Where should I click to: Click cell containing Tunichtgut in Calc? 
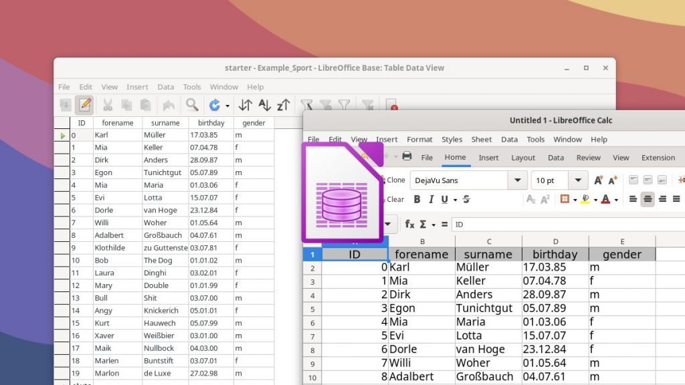[488, 308]
